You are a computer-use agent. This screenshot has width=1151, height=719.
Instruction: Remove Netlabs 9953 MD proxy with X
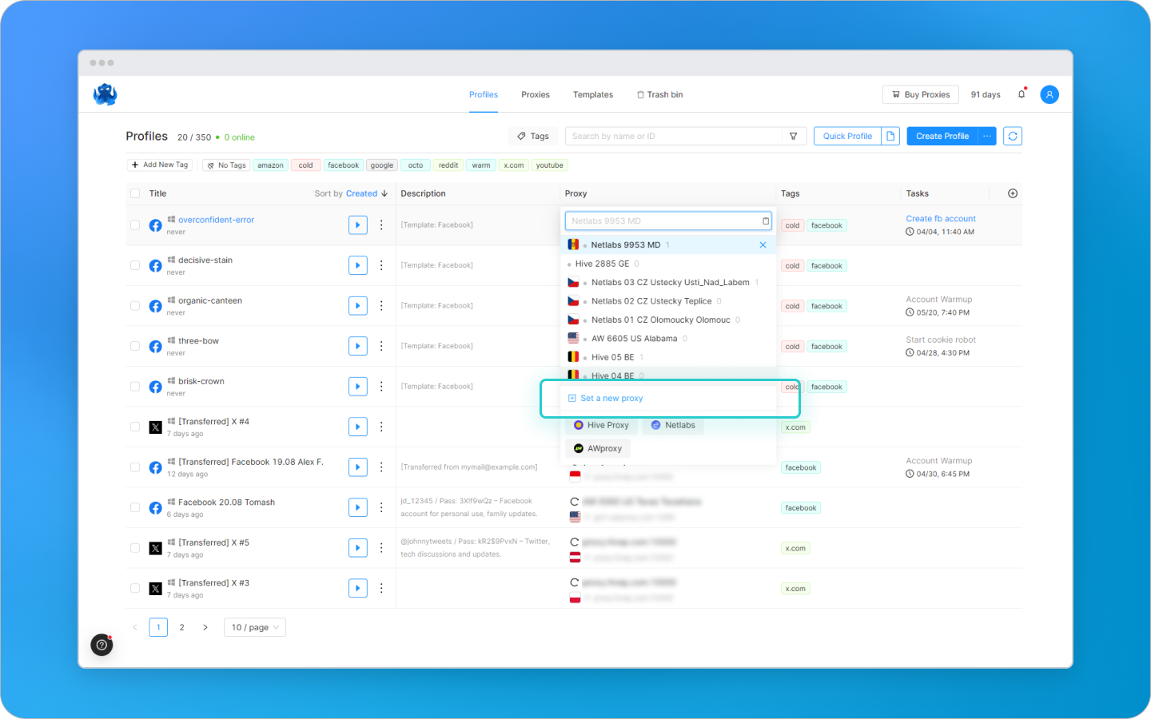pos(763,245)
